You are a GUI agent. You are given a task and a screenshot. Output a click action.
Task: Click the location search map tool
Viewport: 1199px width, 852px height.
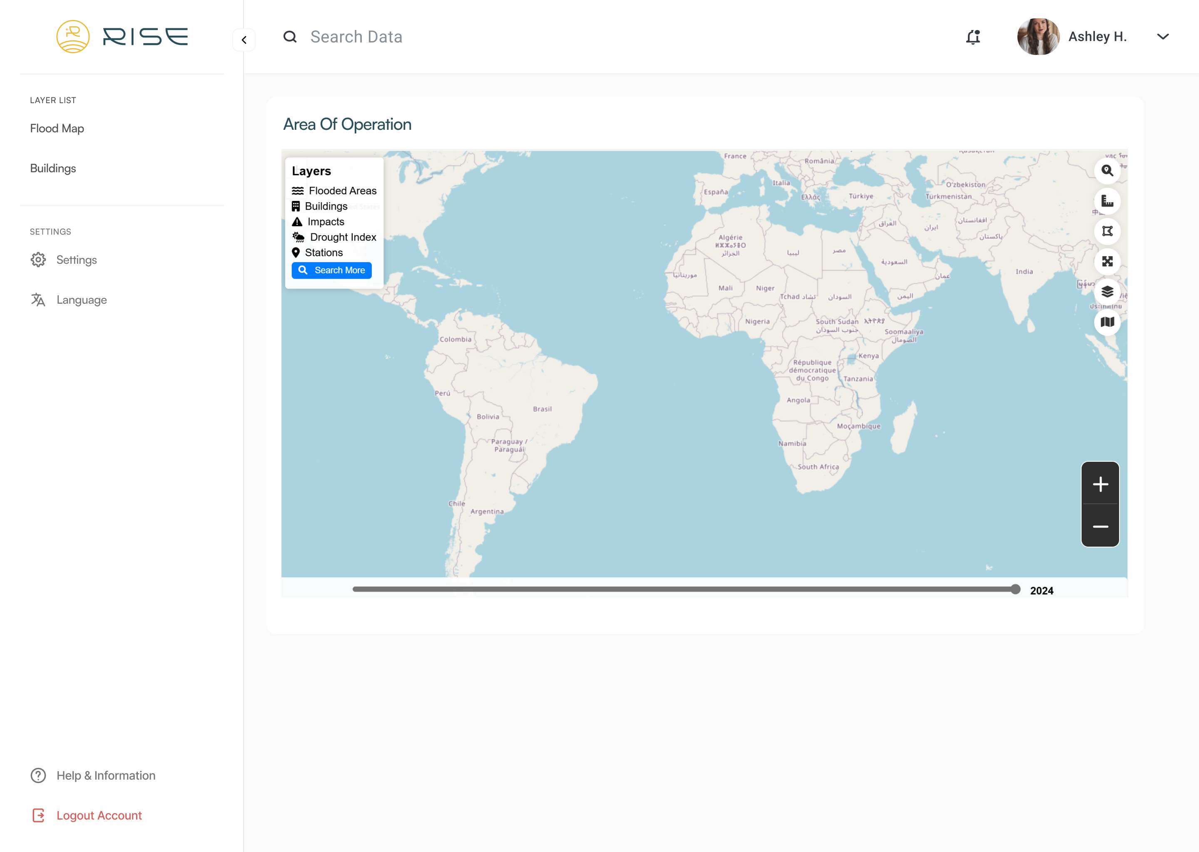pyautogui.click(x=1107, y=171)
